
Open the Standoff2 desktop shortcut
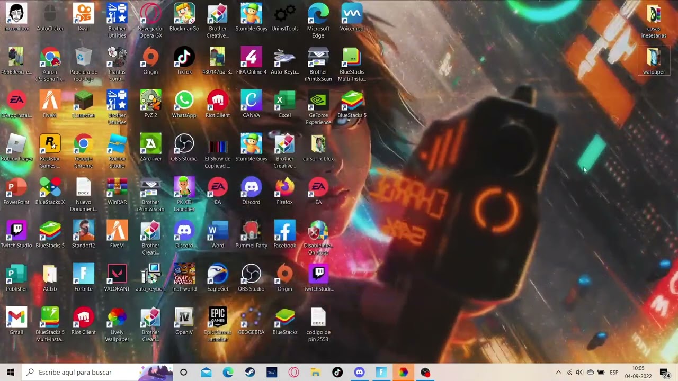83,234
